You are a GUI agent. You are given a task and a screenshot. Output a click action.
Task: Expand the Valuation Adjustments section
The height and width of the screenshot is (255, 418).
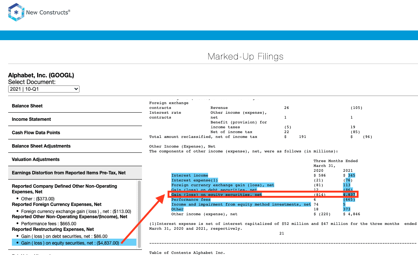click(x=75, y=159)
